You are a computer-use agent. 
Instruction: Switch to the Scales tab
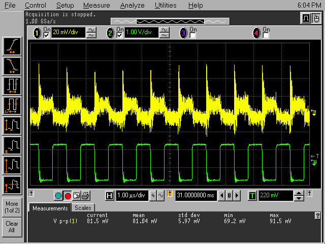coord(83,208)
